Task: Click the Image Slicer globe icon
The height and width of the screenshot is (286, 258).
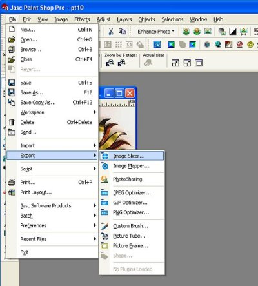Action: coord(105,156)
